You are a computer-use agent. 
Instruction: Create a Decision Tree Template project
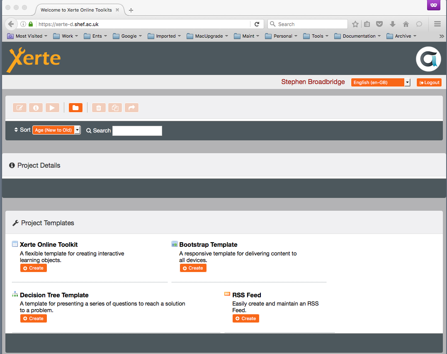pyautogui.click(x=33, y=318)
